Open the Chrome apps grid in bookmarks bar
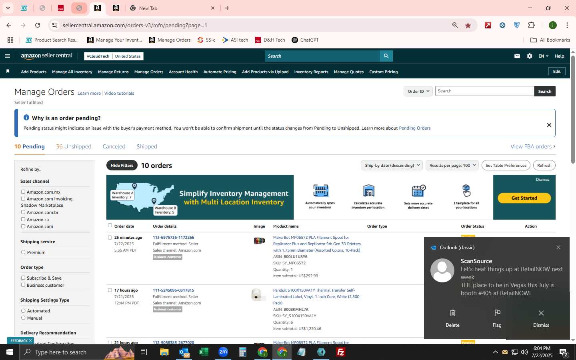This screenshot has height=360, width=576. click(x=10, y=40)
